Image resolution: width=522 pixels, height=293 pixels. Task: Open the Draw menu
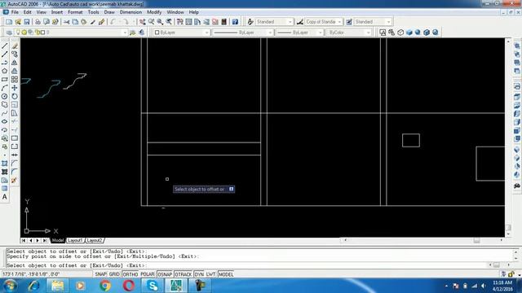[x=109, y=12]
